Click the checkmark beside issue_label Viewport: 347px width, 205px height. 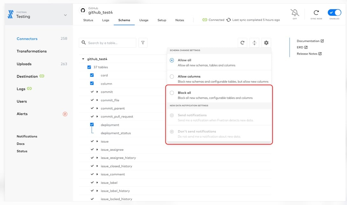point(92,182)
